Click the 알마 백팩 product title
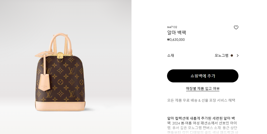The width and height of the screenshot is (267, 134). [x=176, y=32]
